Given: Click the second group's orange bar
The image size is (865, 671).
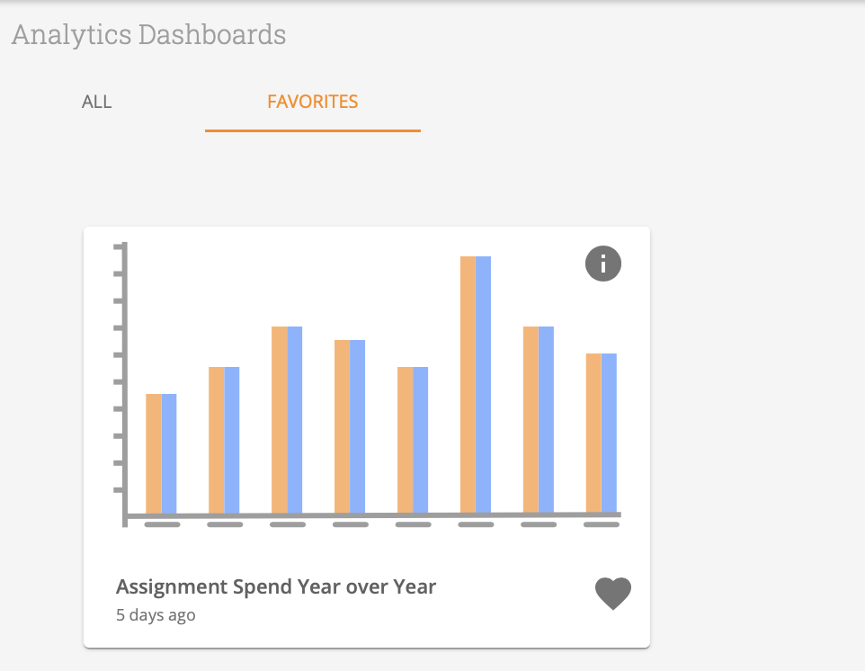Looking at the screenshot, I should pyautogui.click(x=217, y=440).
